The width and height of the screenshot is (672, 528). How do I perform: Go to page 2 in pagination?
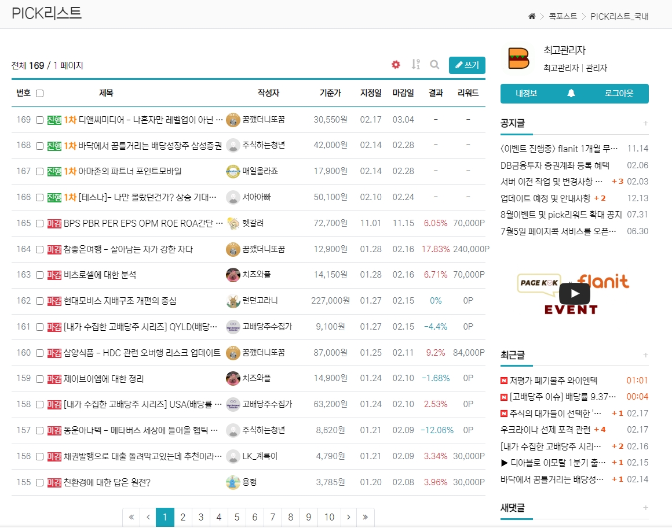[183, 517]
